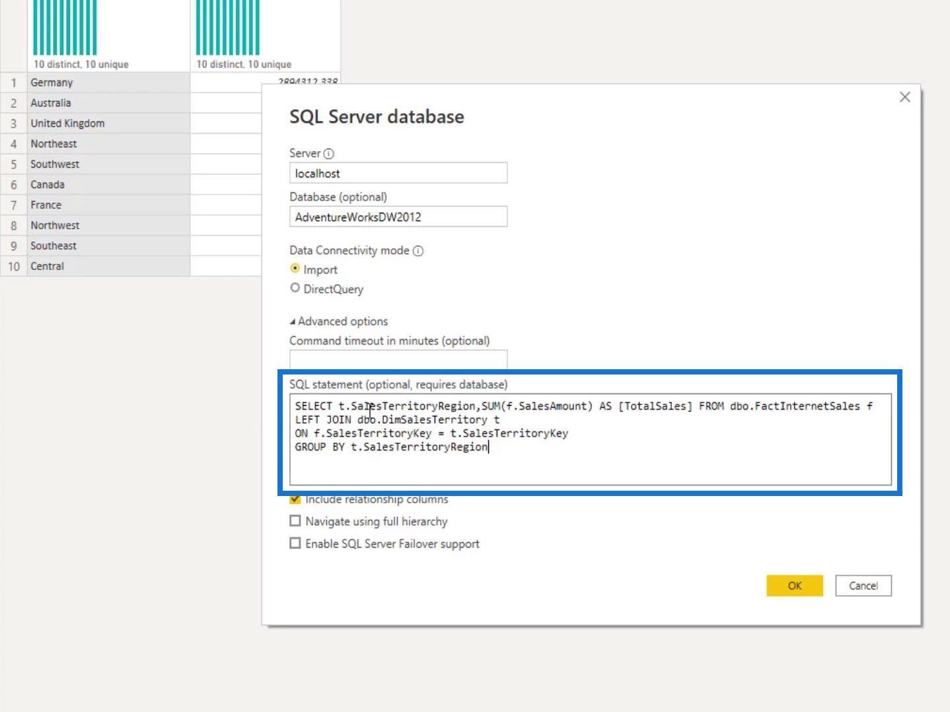Enable Navigate using full hierarchy
This screenshot has width=950, height=712.
(x=295, y=521)
